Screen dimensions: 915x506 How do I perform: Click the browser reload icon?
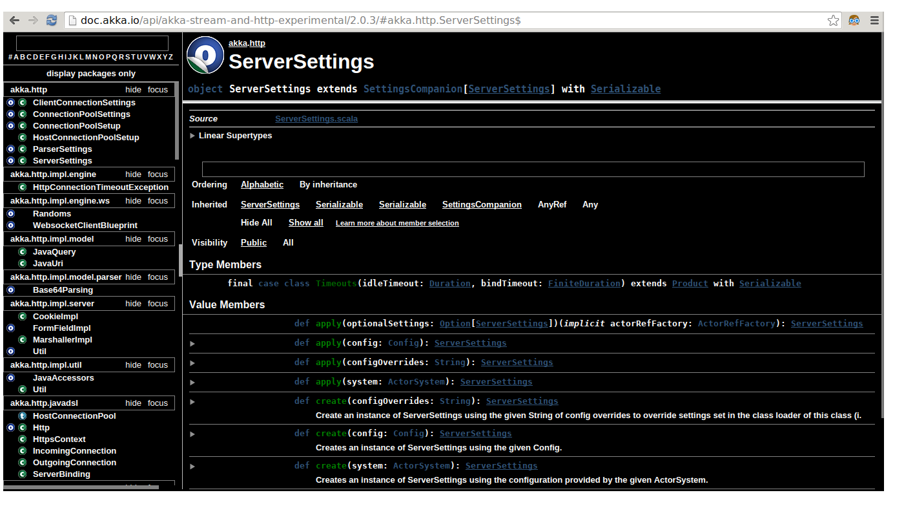tap(52, 21)
